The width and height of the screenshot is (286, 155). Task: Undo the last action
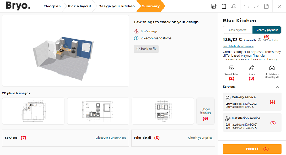click(246, 6)
